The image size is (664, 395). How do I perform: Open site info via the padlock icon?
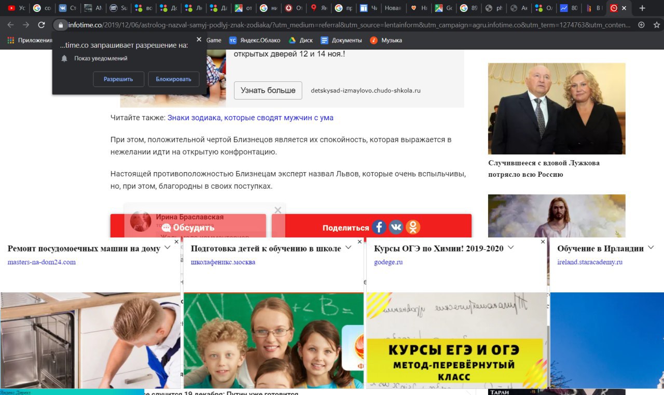point(61,25)
